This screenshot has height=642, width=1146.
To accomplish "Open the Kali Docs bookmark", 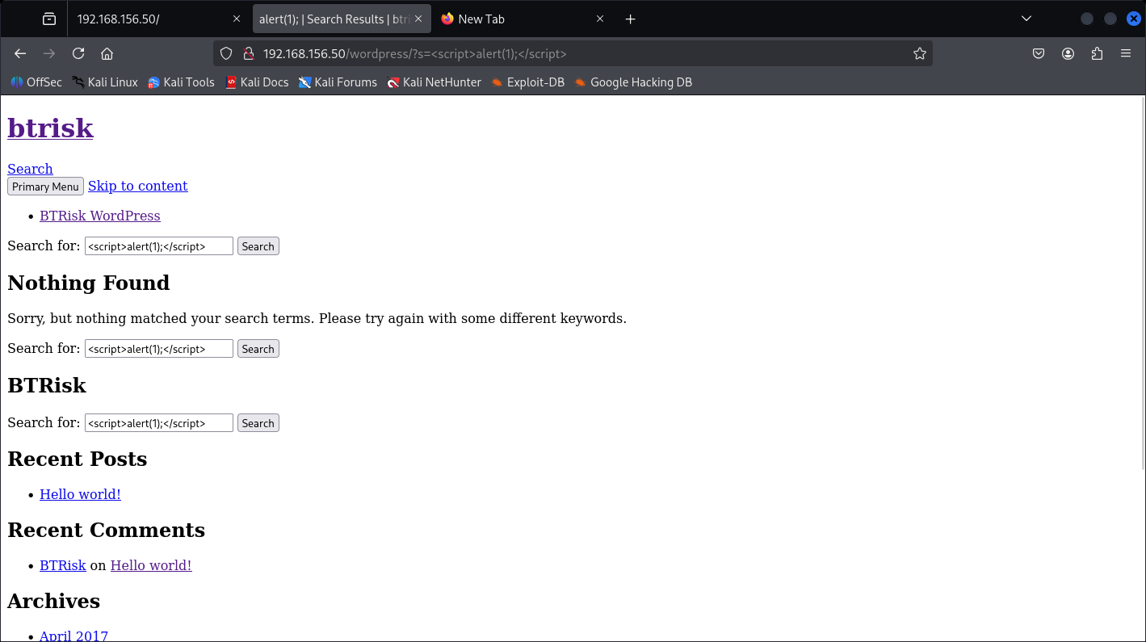I will click(257, 82).
